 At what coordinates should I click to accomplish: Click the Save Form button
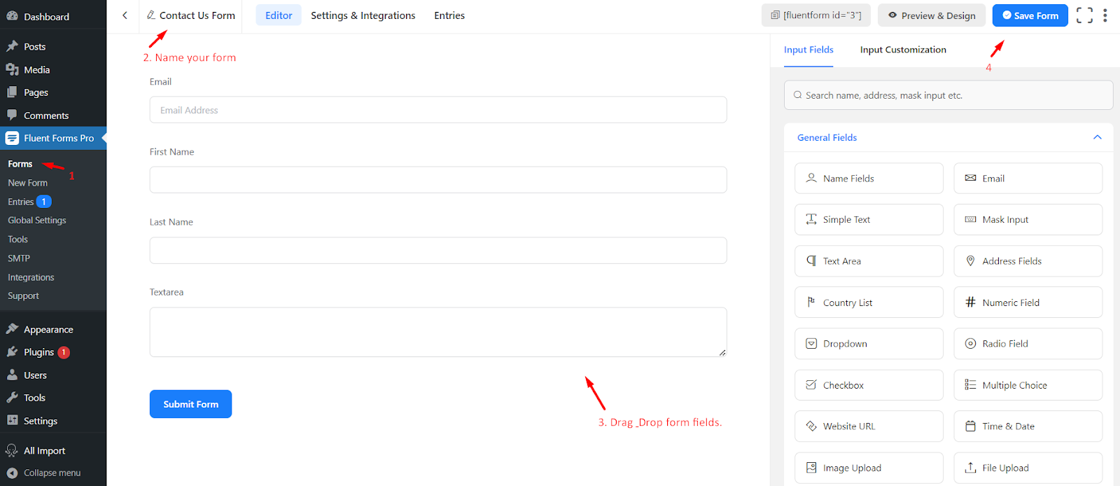pyautogui.click(x=1030, y=15)
